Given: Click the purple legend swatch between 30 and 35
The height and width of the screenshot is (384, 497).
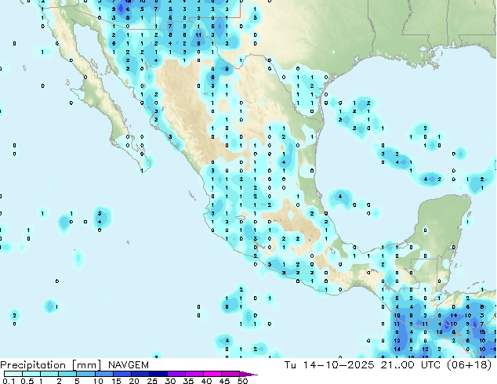Looking at the screenshot, I should pos(176,374).
